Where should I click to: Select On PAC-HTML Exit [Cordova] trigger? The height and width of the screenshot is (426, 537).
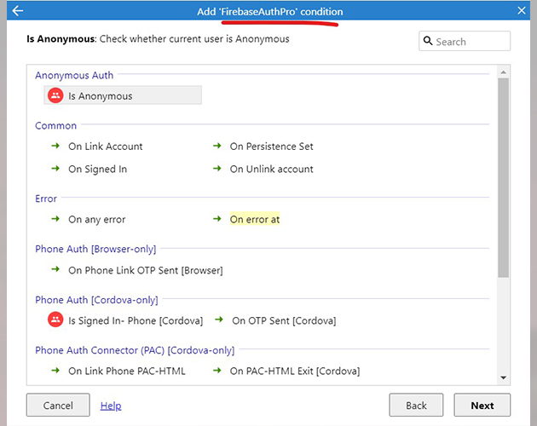tap(294, 371)
